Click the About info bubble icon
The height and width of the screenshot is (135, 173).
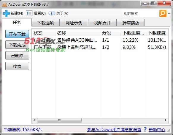[x=52, y=13]
